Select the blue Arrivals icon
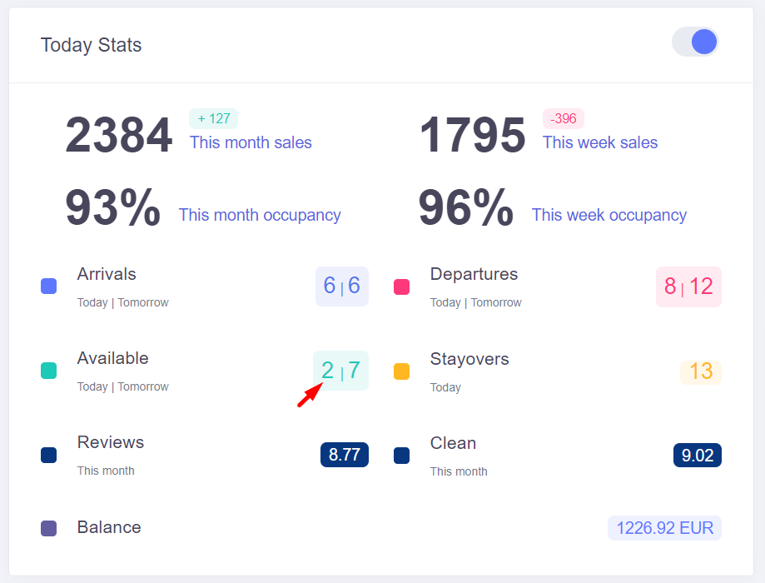 48,287
